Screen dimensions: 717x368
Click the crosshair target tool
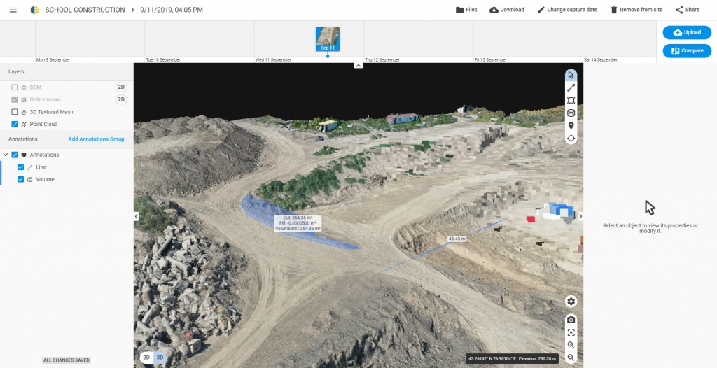tap(571, 138)
